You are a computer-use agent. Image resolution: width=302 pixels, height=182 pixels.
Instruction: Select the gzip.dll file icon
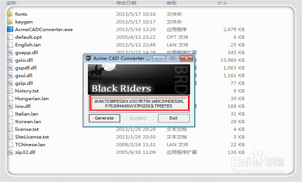pyautogui.click(x=10, y=83)
